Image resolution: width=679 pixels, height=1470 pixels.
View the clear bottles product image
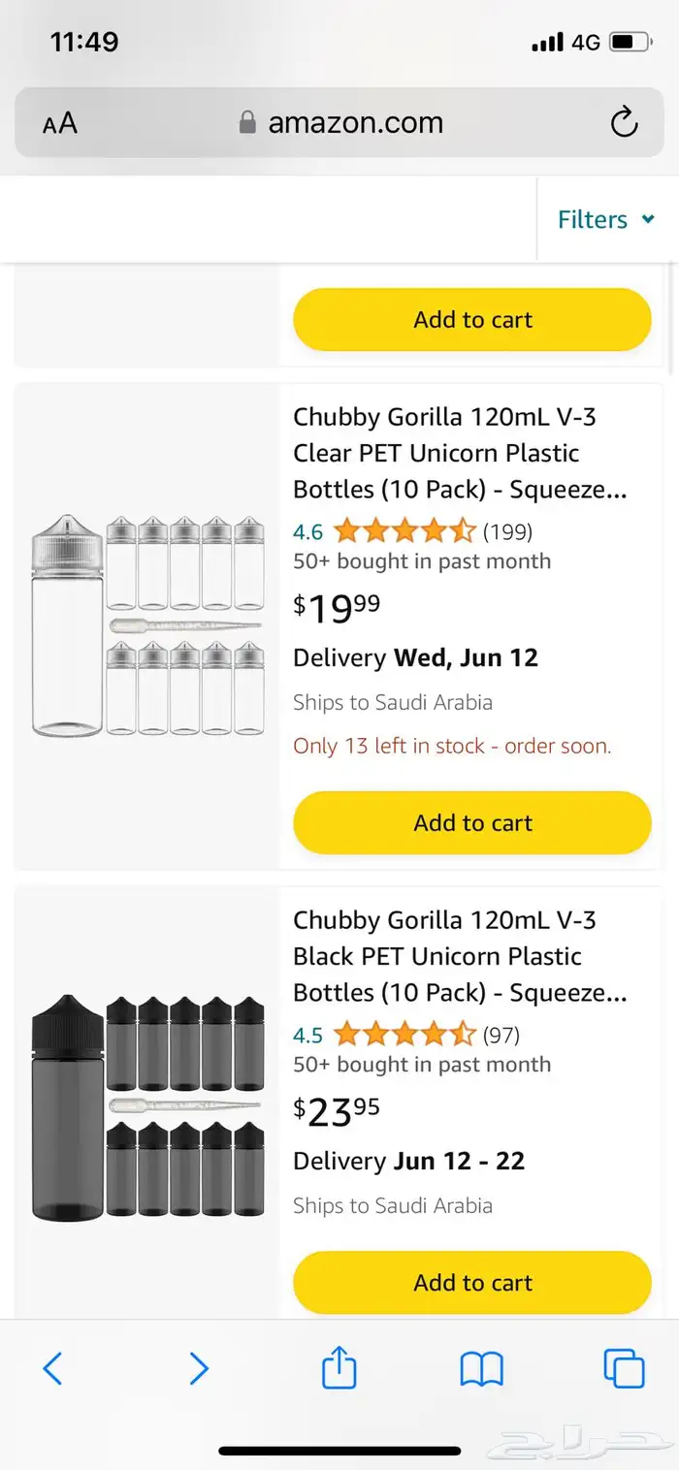click(147, 625)
